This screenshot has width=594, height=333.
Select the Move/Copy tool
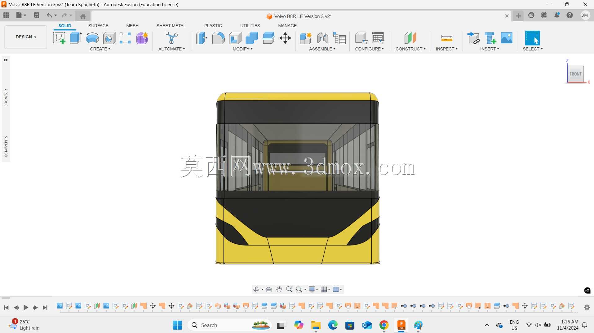(x=285, y=38)
